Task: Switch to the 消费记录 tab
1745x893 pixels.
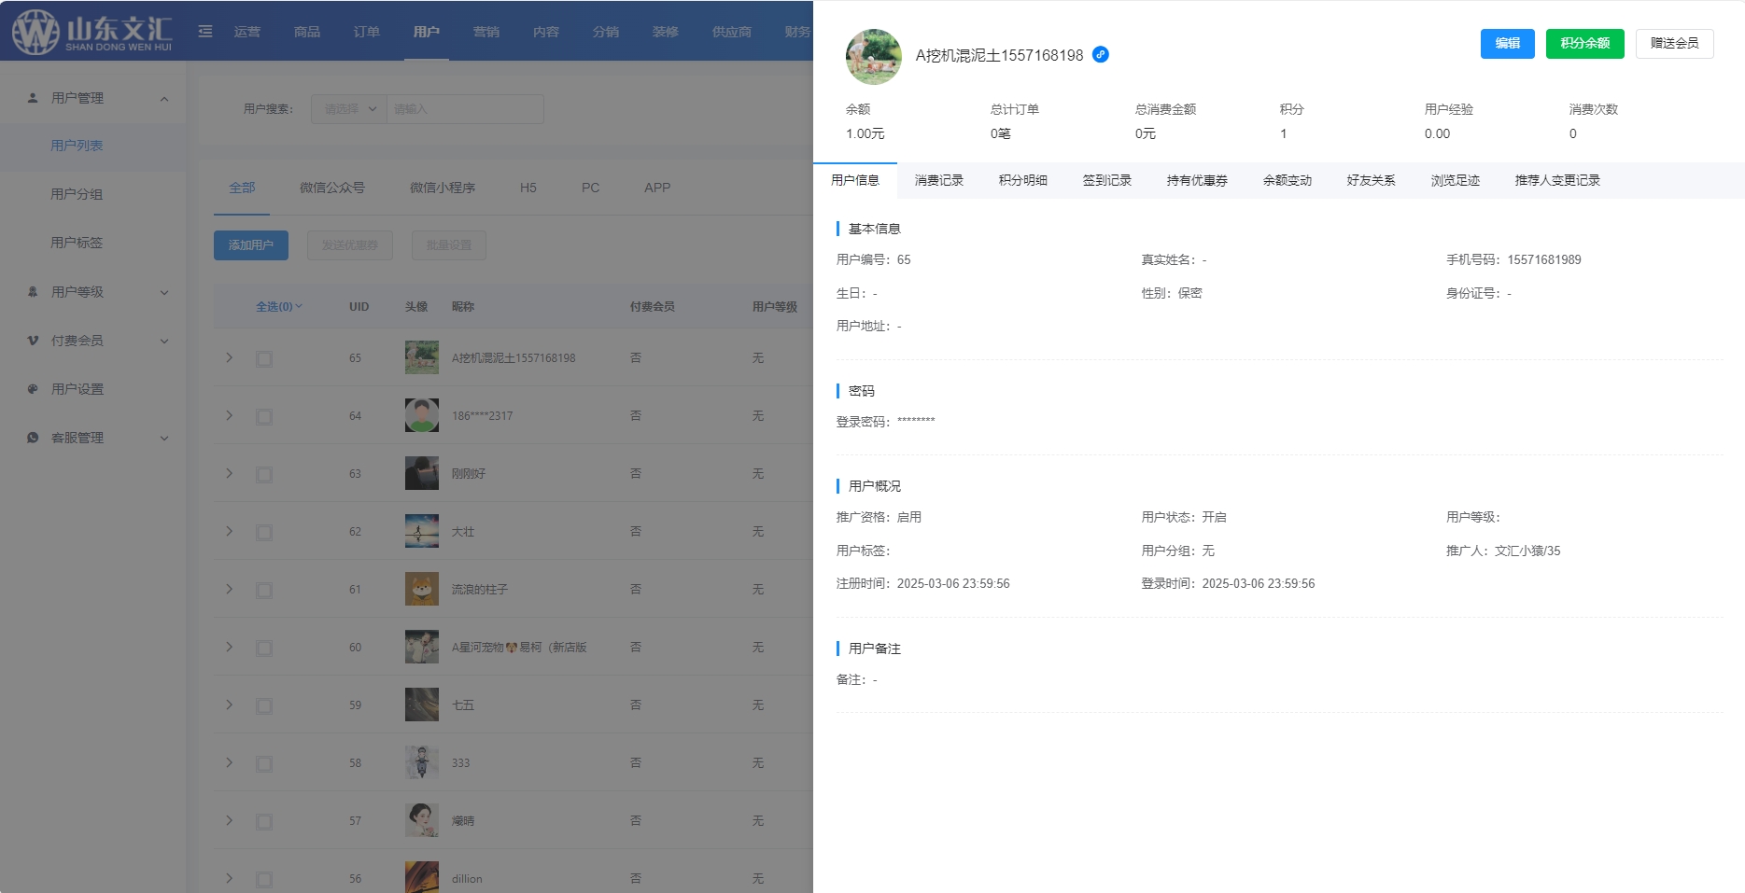Action: tap(938, 180)
